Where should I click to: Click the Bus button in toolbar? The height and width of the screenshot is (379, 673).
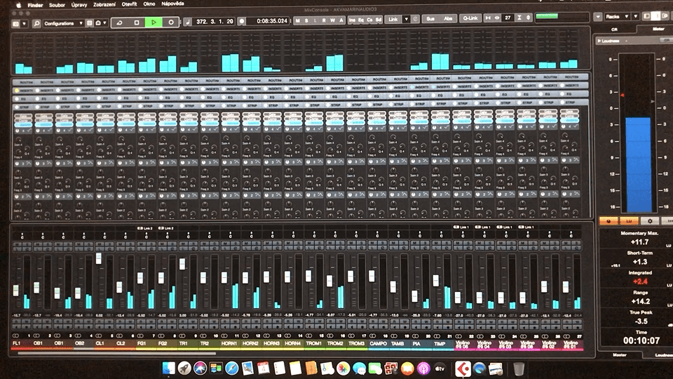click(x=429, y=19)
